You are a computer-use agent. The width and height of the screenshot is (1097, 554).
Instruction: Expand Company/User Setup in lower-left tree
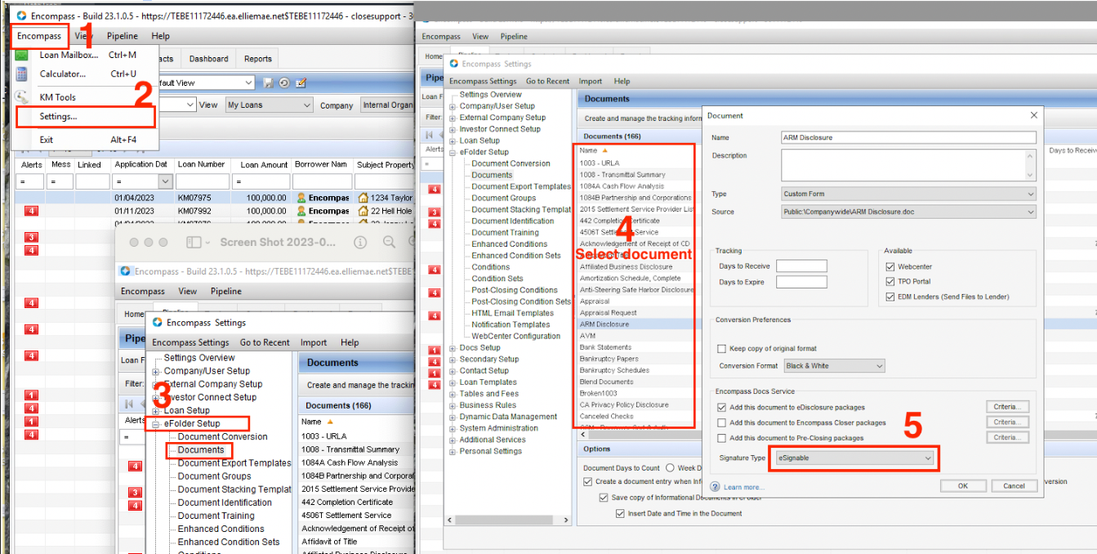coord(156,371)
